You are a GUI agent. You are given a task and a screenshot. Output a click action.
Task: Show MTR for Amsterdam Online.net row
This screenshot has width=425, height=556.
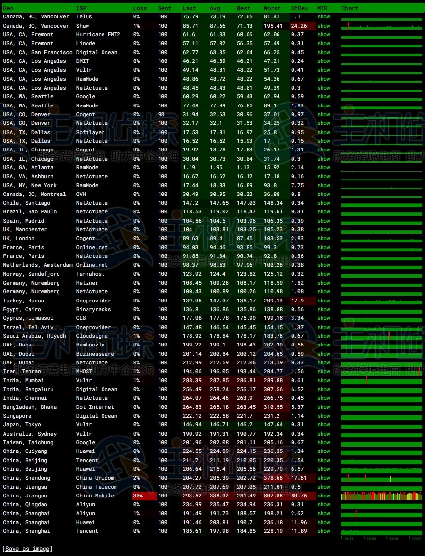click(323, 265)
